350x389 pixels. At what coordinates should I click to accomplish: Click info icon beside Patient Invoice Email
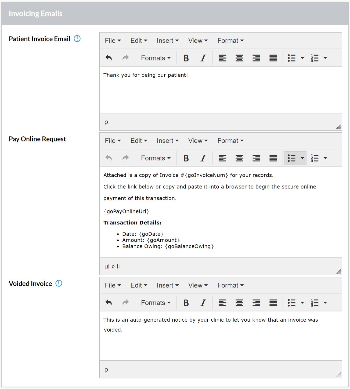click(77, 39)
